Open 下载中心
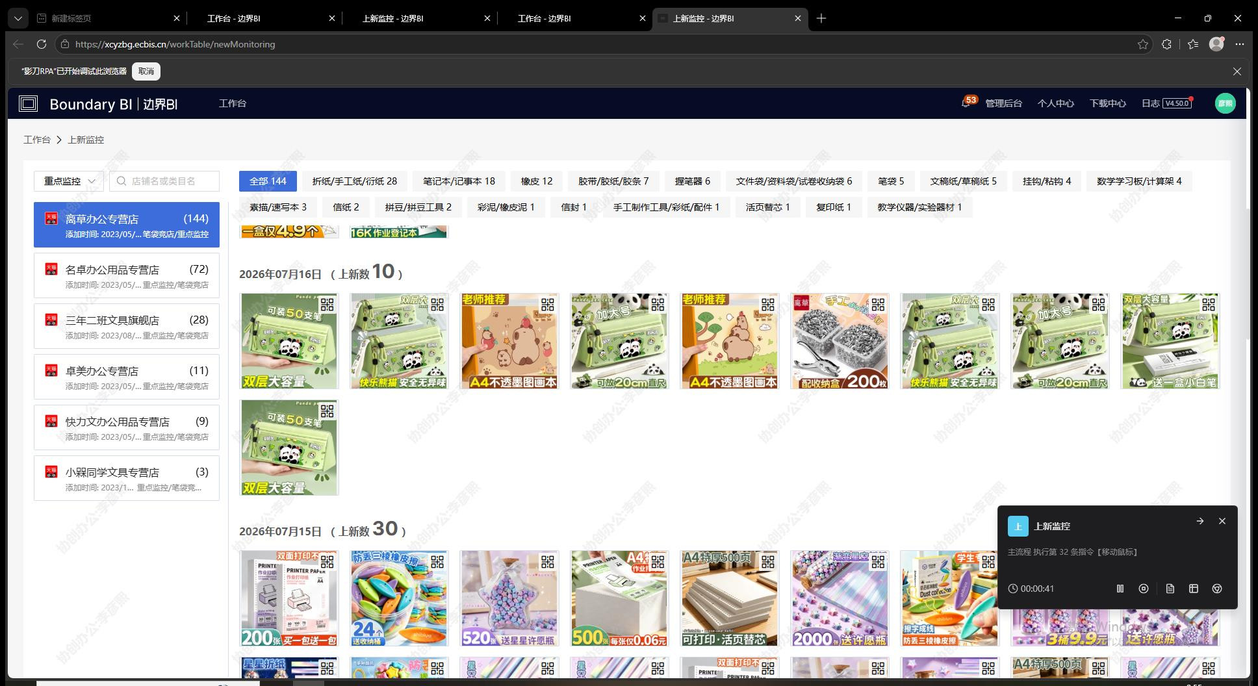Screen dimensions: 1258x686 pyautogui.click(x=1108, y=103)
